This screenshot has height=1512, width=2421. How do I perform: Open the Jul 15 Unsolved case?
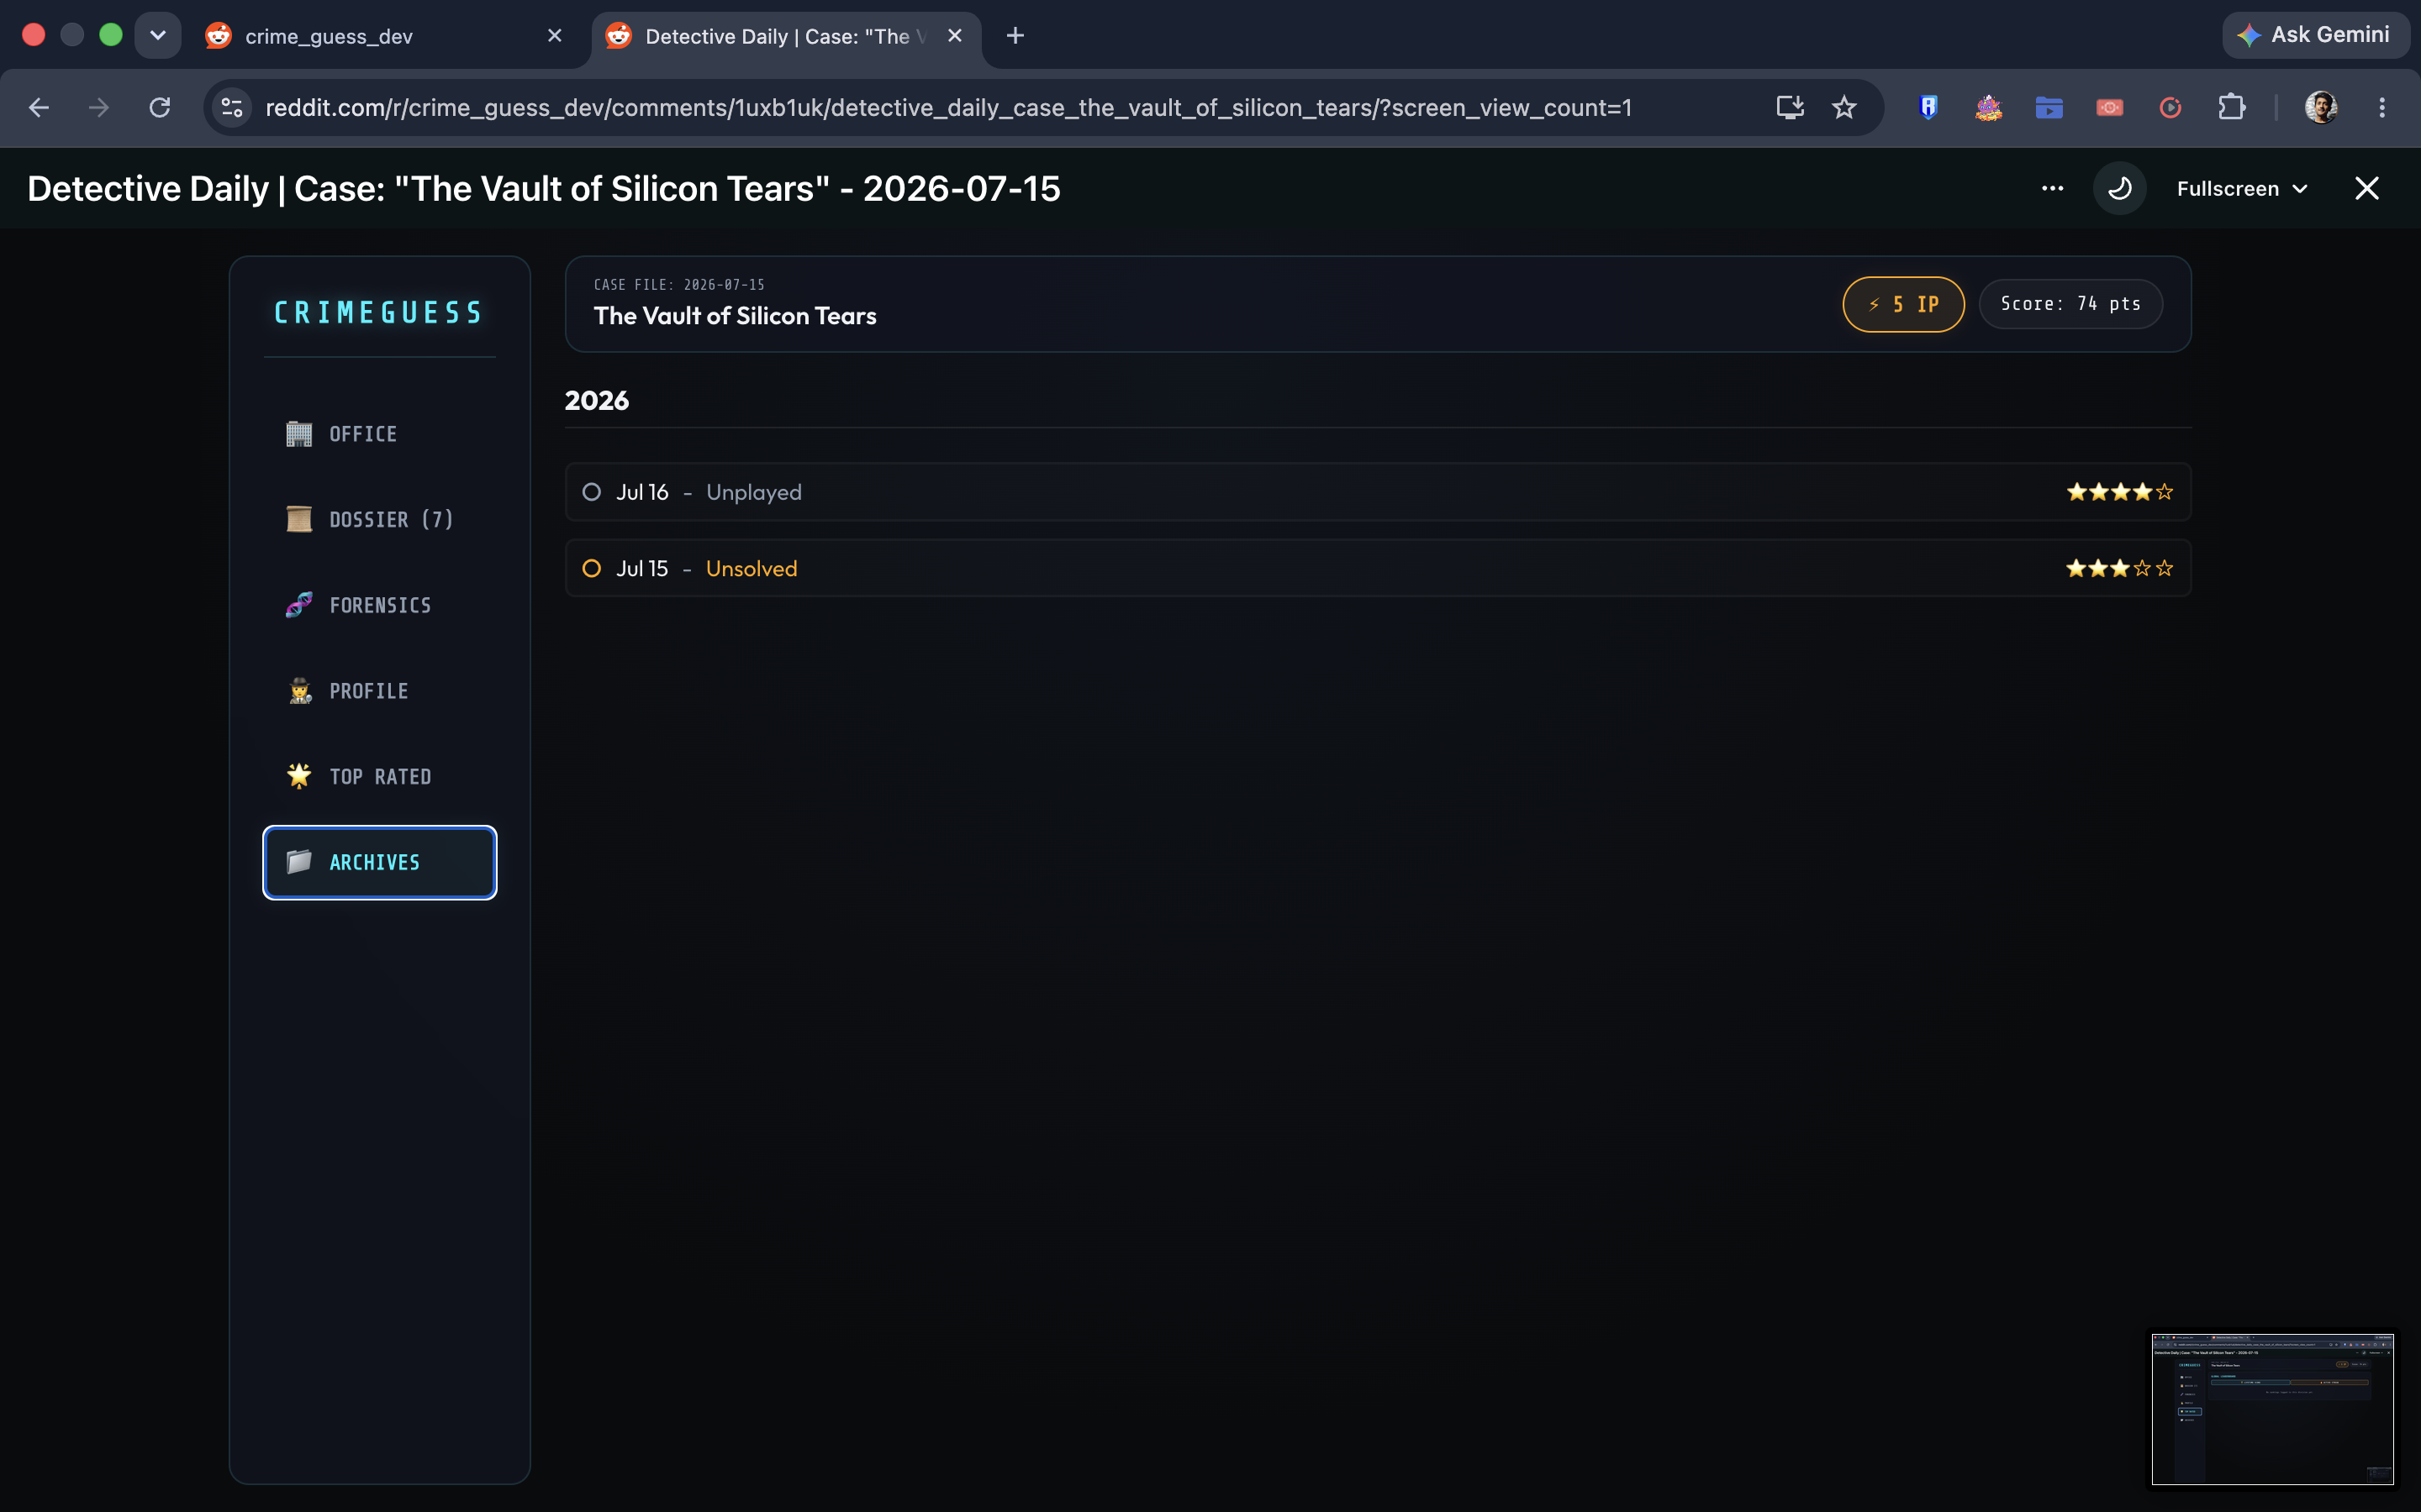(x=1378, y=568)
